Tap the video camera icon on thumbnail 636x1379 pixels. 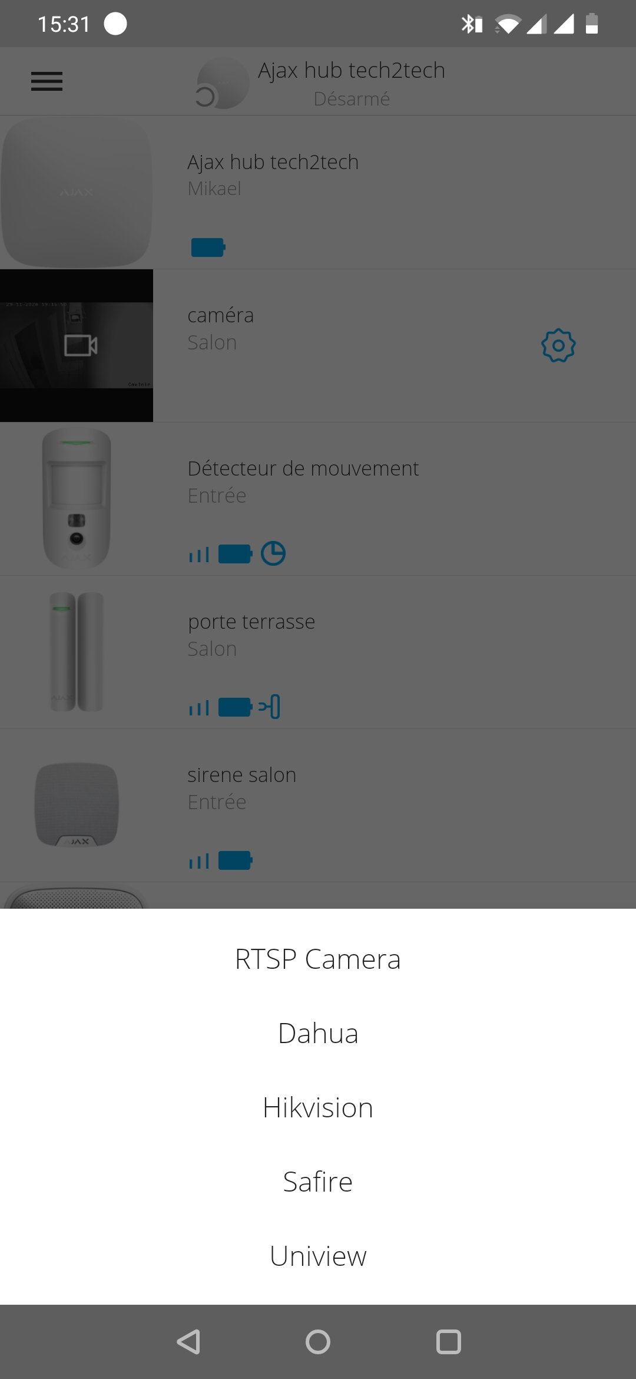[81, 345]
